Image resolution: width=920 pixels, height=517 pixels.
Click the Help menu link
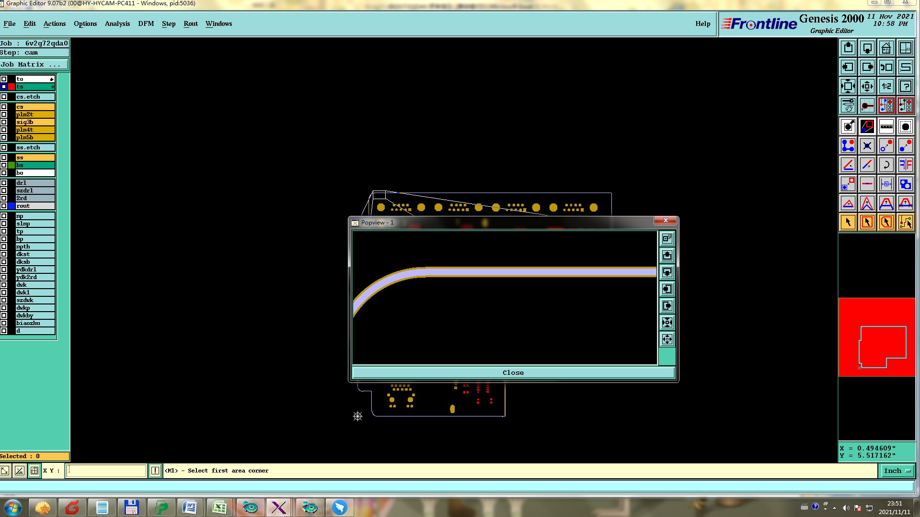(702, 23)
